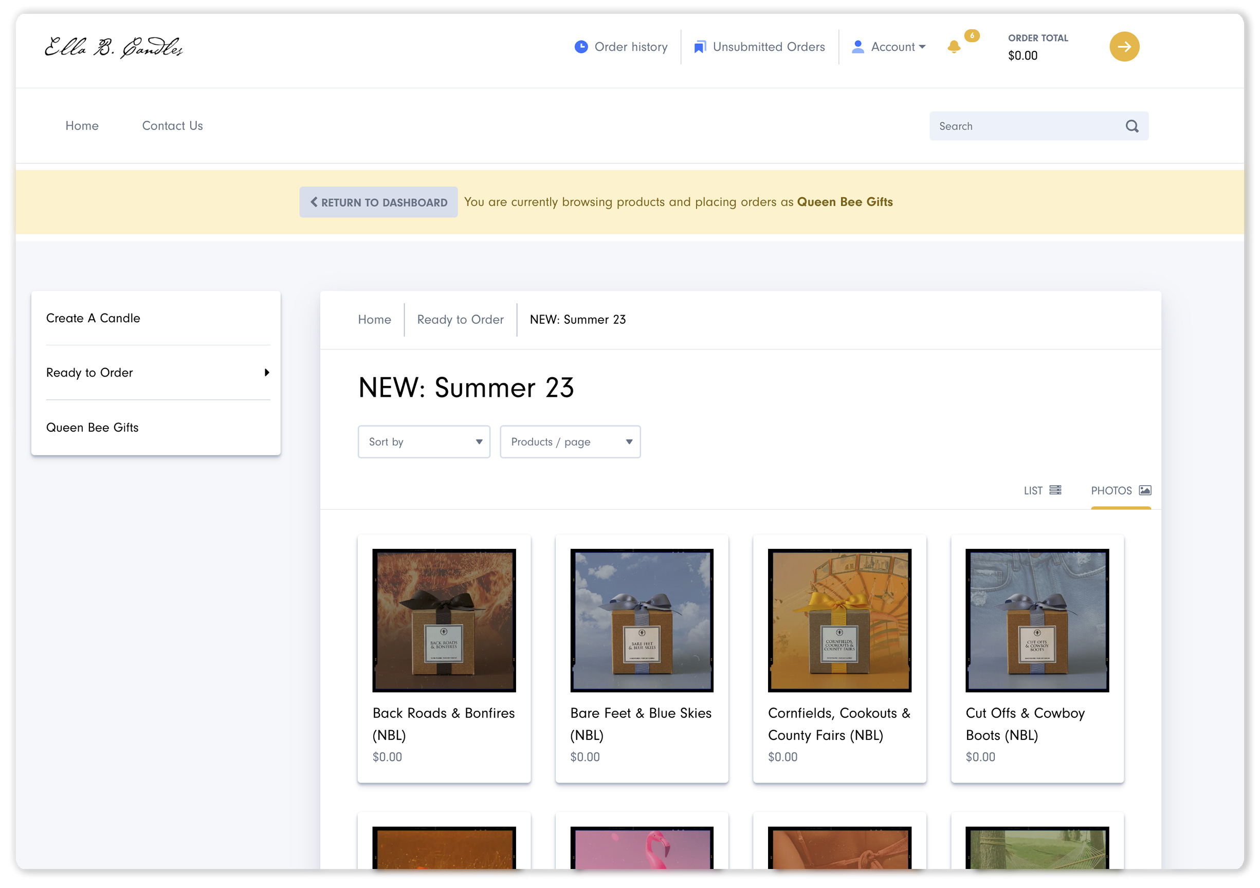Click the NEW: Summer 23 heading
The width and height of the screenshot is (1260, 888).
[x=466, y=388]
